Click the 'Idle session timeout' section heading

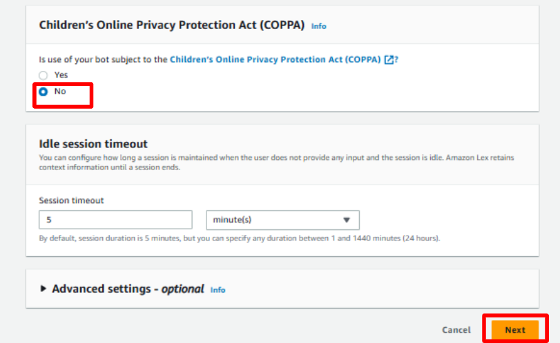(93, 143)
